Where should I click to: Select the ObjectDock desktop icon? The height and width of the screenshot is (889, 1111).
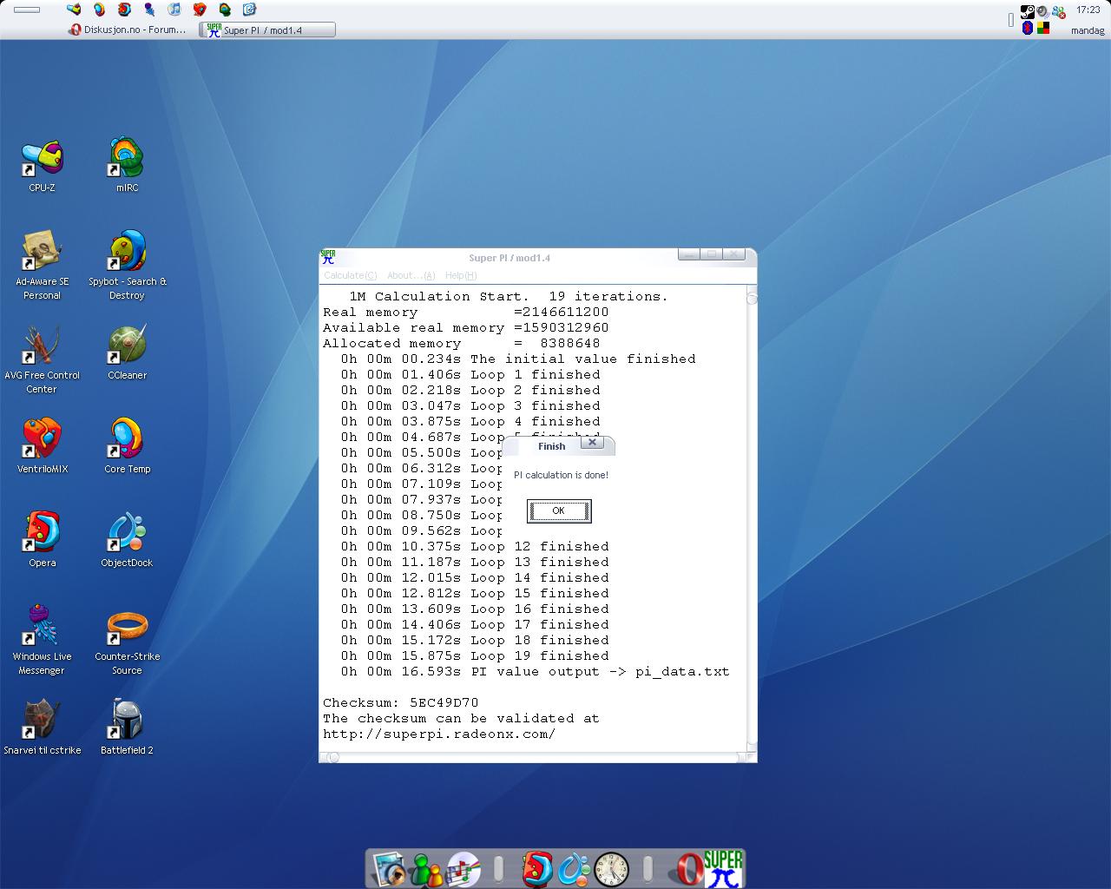click(x=127, y=540)
